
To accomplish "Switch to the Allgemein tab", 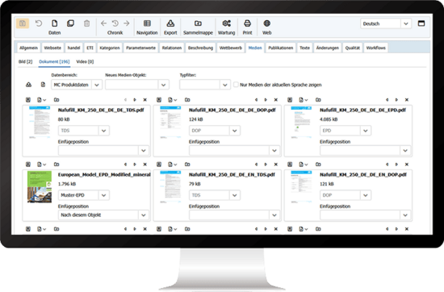I will point(28,48).
